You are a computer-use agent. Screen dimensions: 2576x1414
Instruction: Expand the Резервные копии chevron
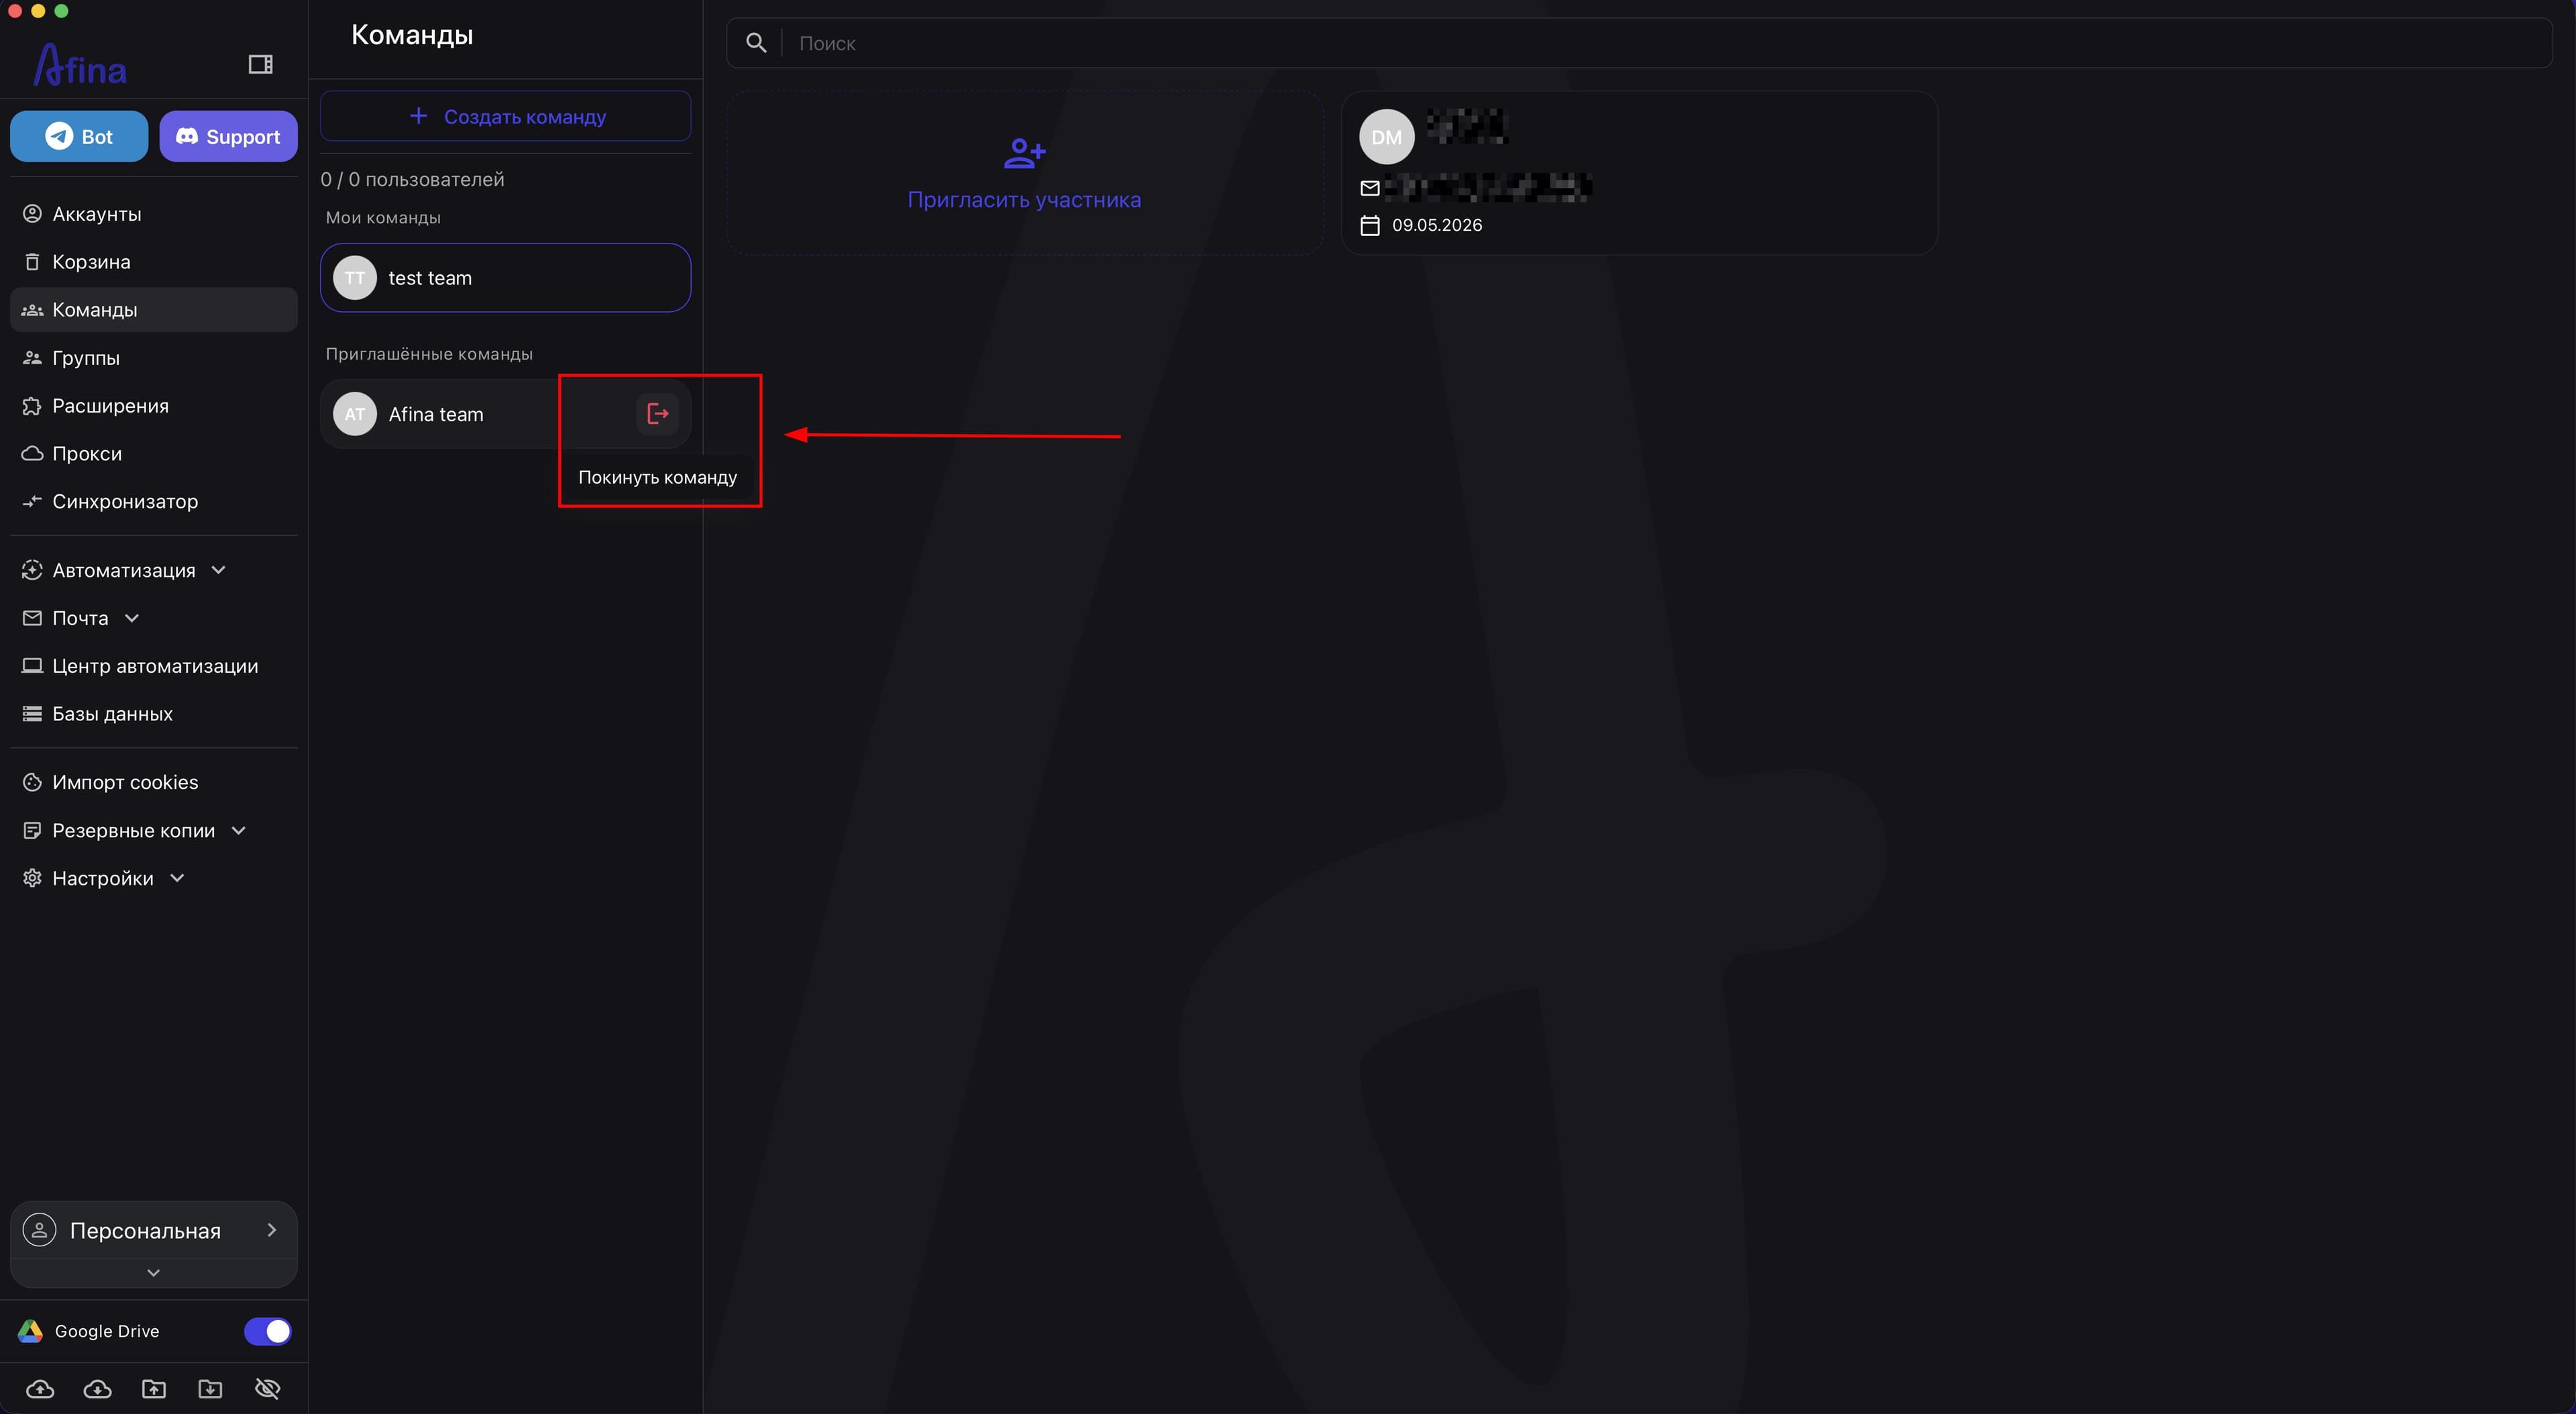(x=238, y=830)
